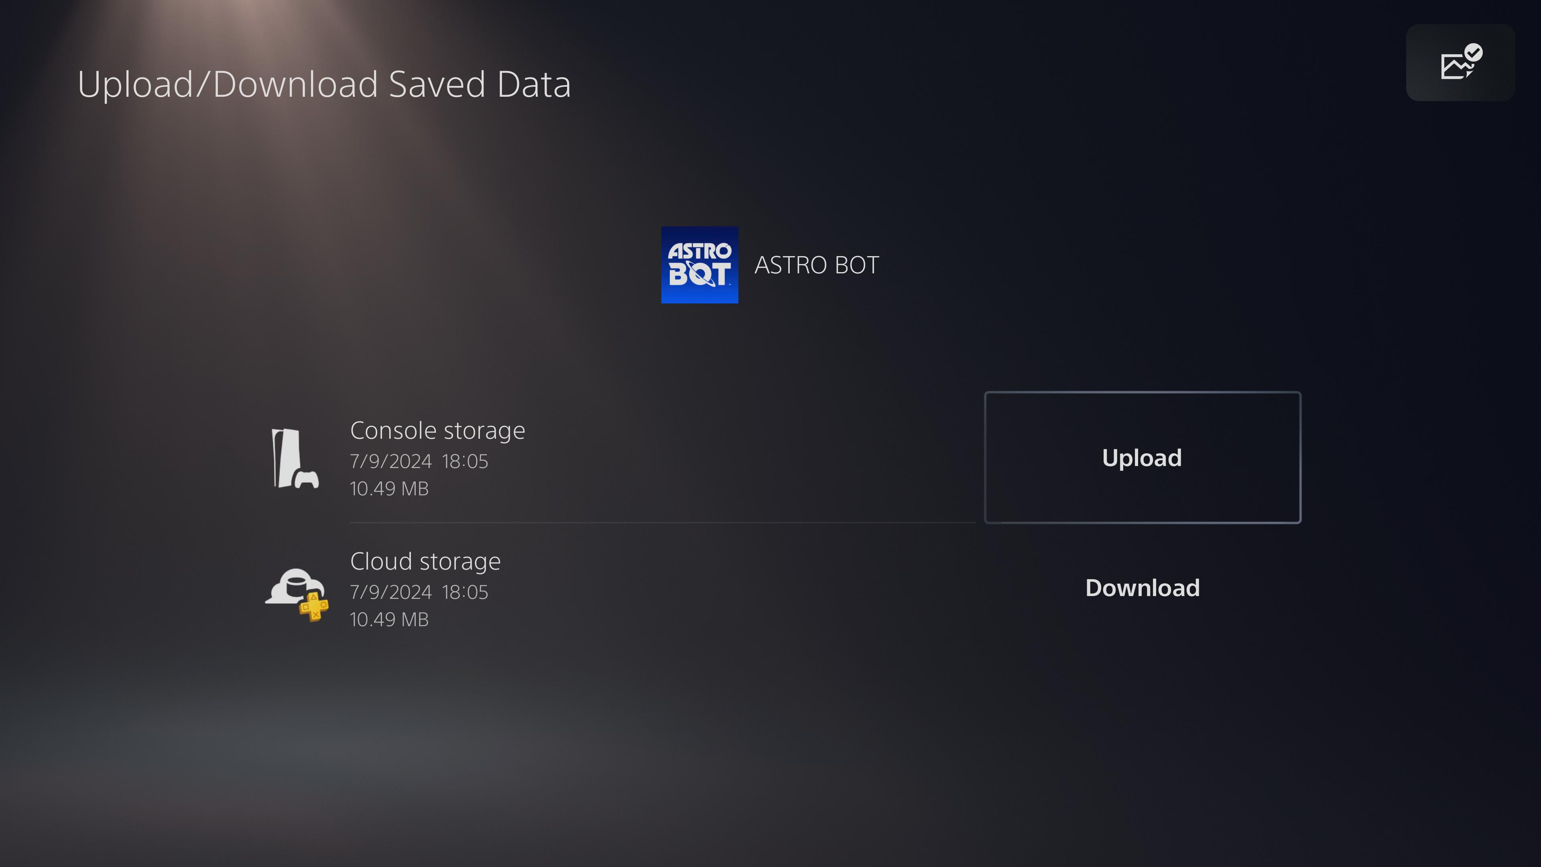Image resolution: width=1541 pixels, height=867 pixels.
Task: Click the ASTRO BOT game cover thumbnail
Action: [699, 265]
